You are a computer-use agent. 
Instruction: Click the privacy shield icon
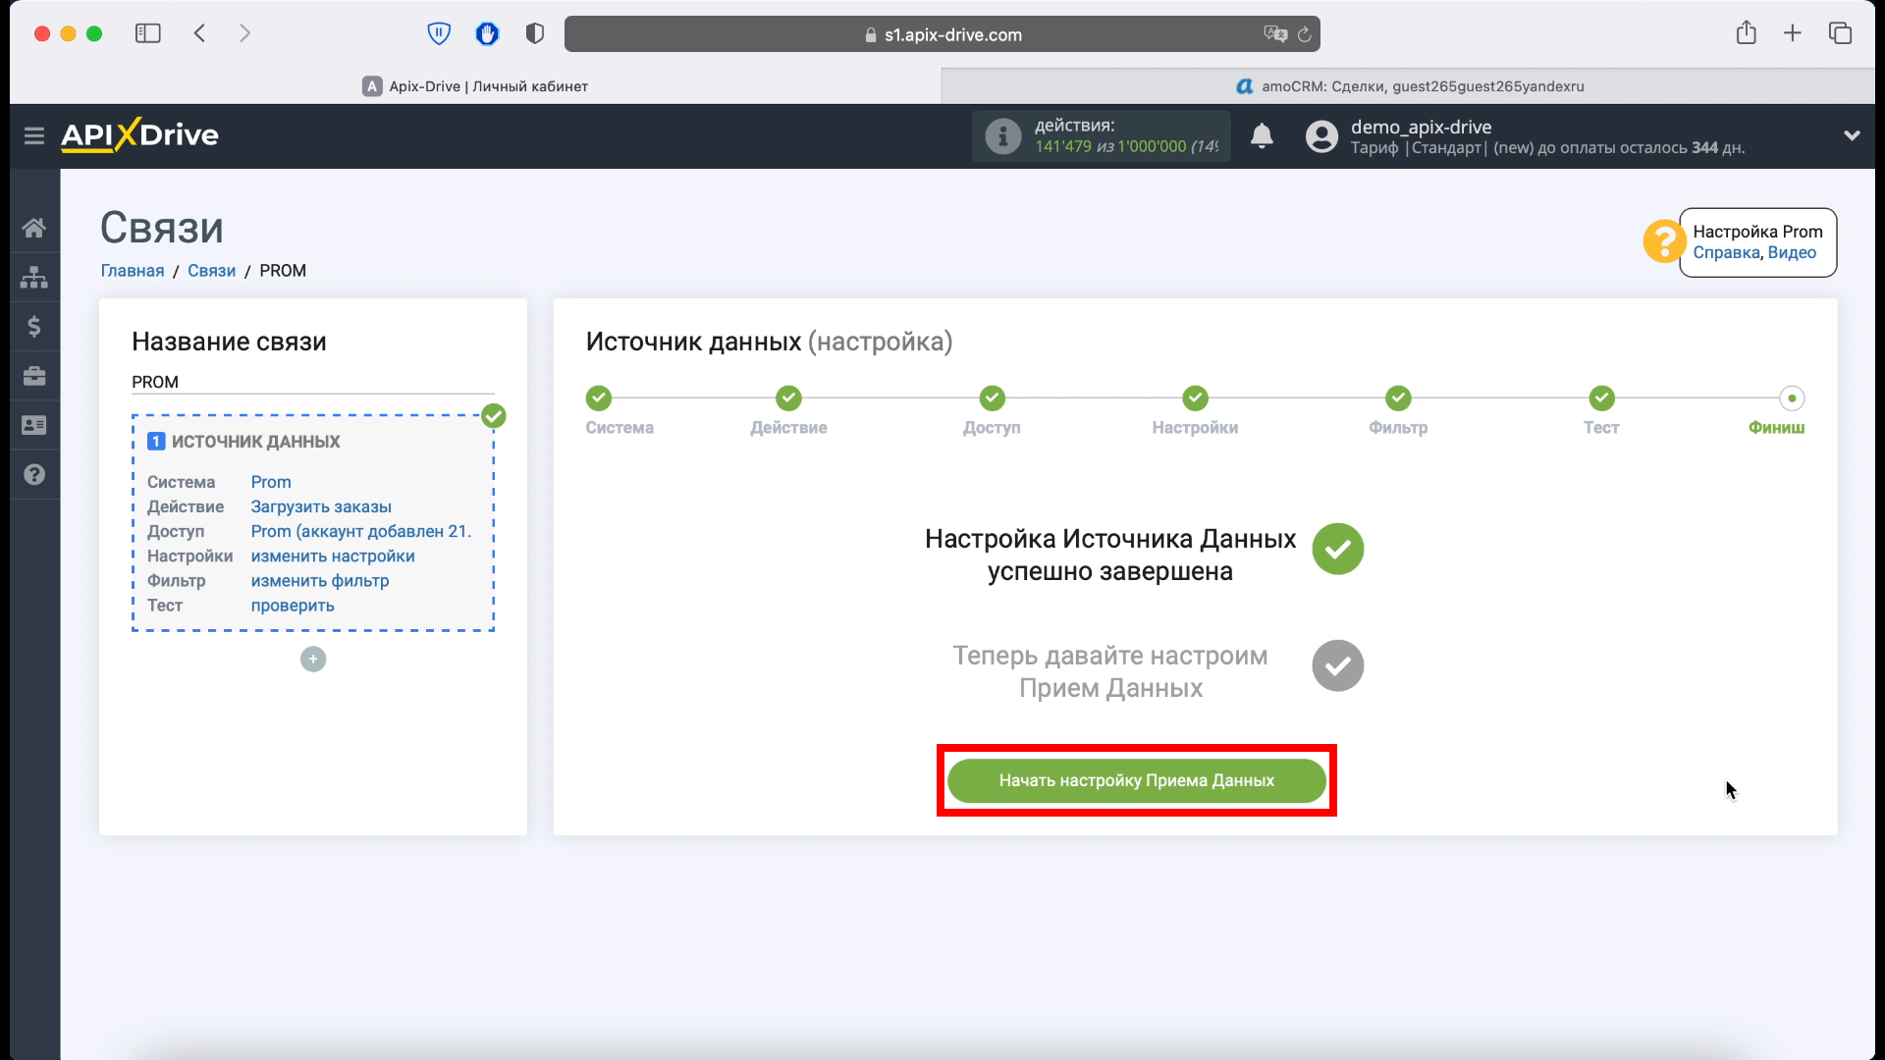[535, 34]
